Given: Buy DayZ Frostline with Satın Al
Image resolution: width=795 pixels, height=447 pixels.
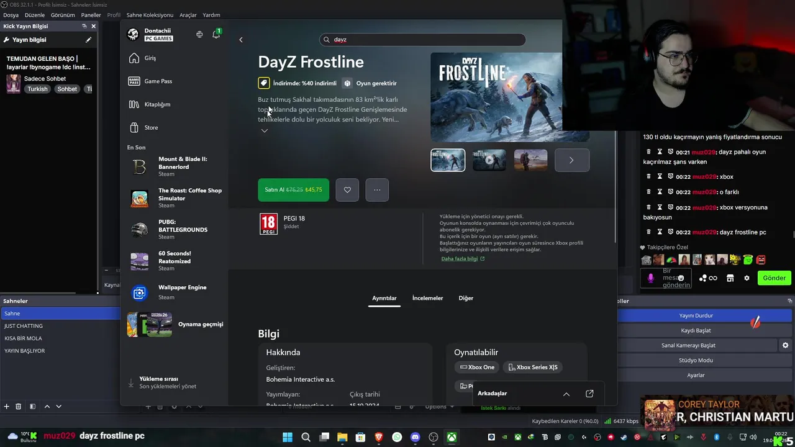Looking at the screenshot, I should coord(293,190).
